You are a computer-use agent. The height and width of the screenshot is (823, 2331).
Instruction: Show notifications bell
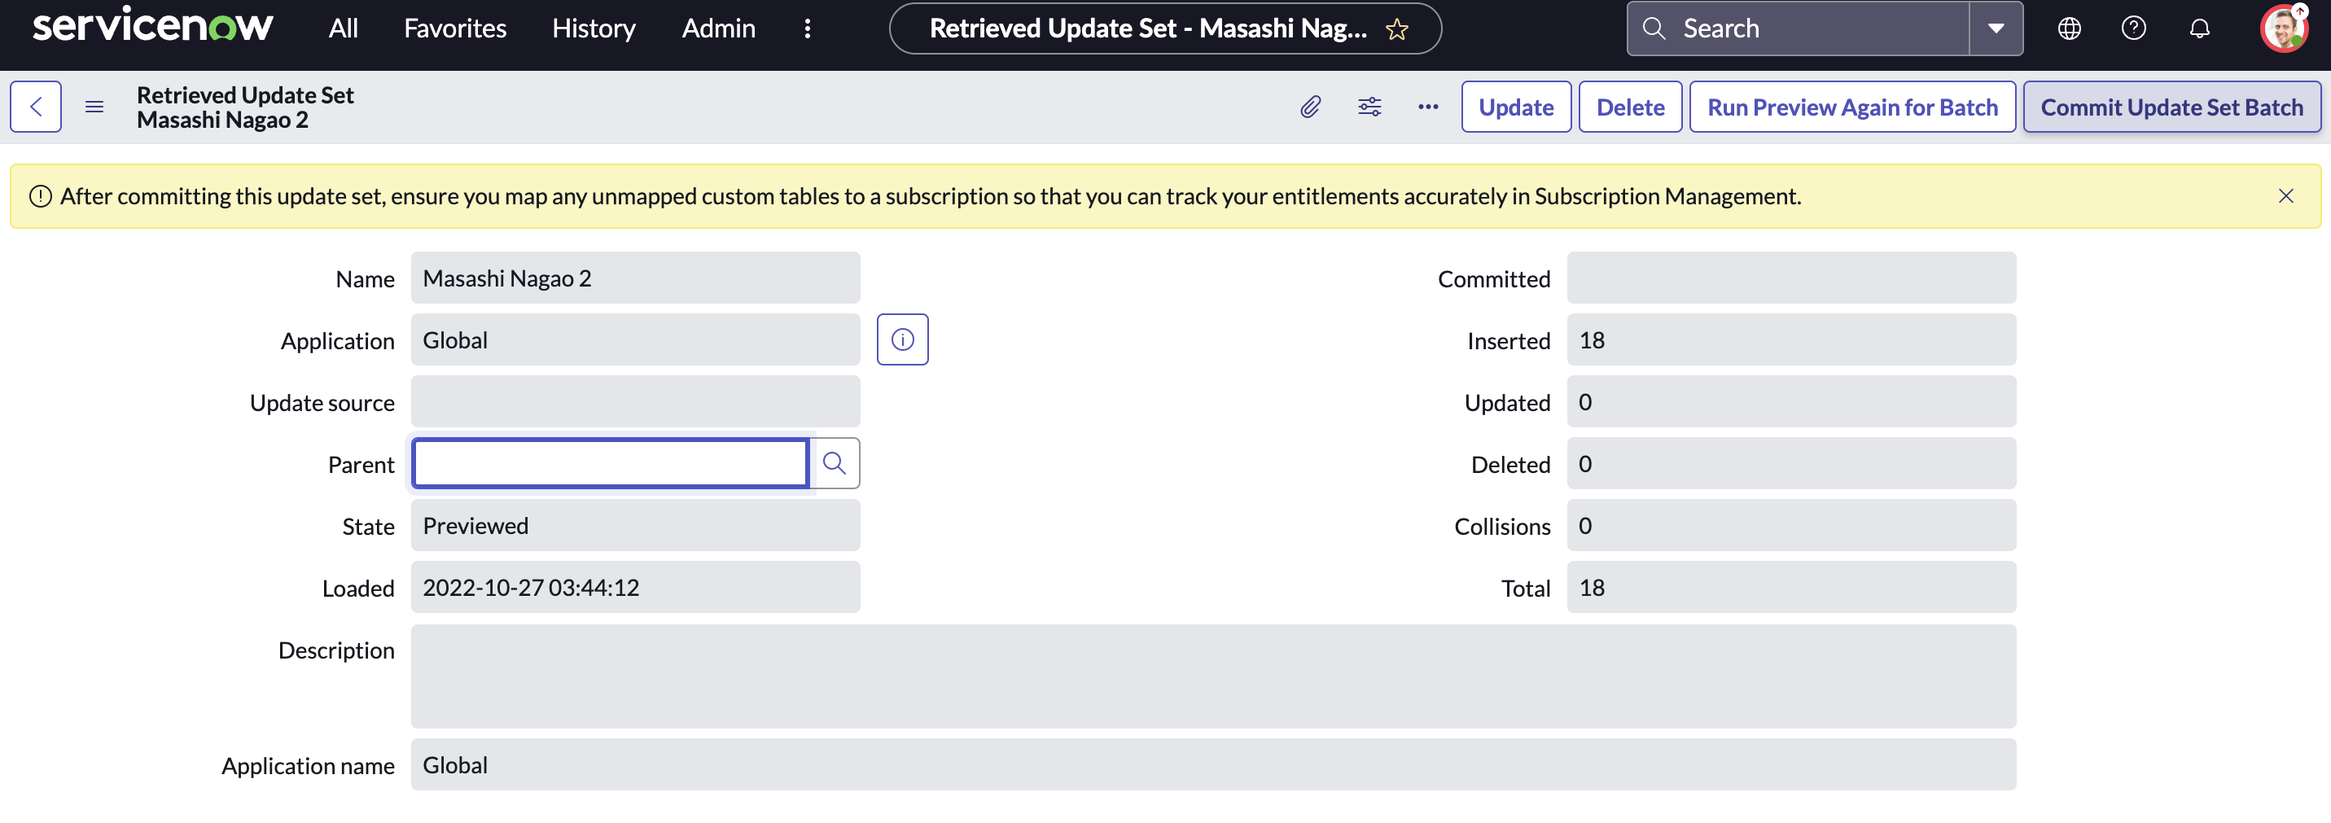pyautogui.click(x=2199, y=29)
